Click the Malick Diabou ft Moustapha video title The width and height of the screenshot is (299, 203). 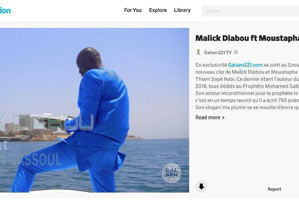[x=247, y=38]
